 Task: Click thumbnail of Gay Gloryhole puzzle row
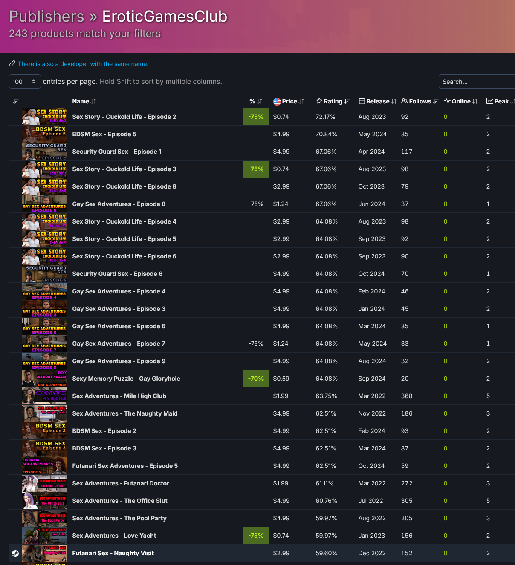pos(44,379)
